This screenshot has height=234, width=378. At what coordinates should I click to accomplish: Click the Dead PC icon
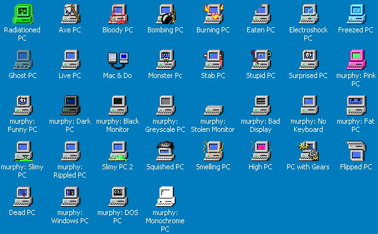click(22, 197)
